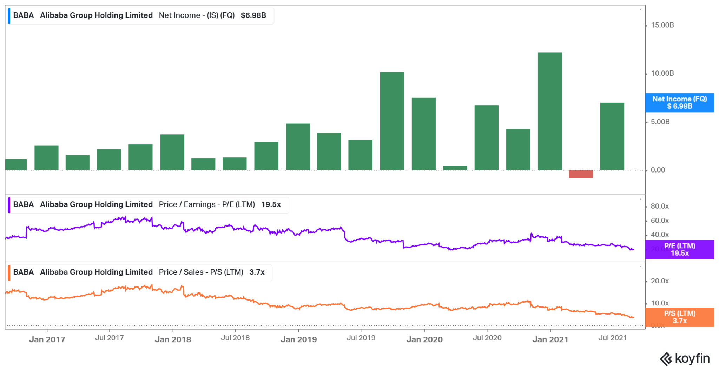
Task: Click the Jan 2021 x-axis label
Action: (x=550, y=339)
